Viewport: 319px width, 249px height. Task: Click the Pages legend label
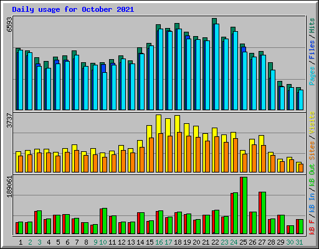coord(312,76)
